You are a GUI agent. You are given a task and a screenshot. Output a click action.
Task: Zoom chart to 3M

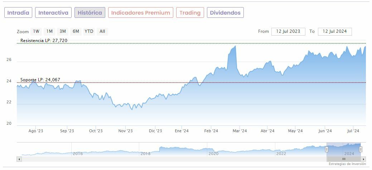(x=63, y=31)
